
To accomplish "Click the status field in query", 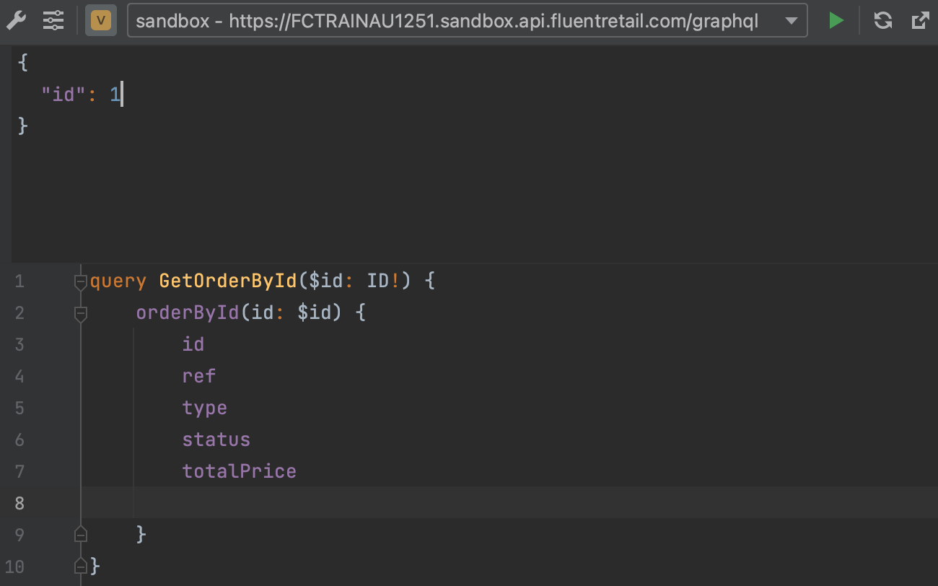I will point(216,440).
